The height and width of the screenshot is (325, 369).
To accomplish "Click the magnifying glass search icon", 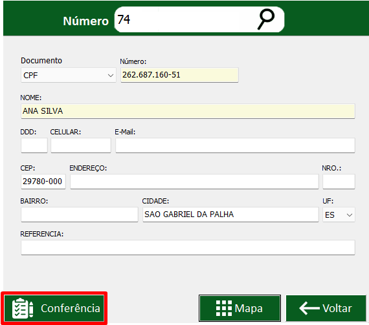I will 266,19.
